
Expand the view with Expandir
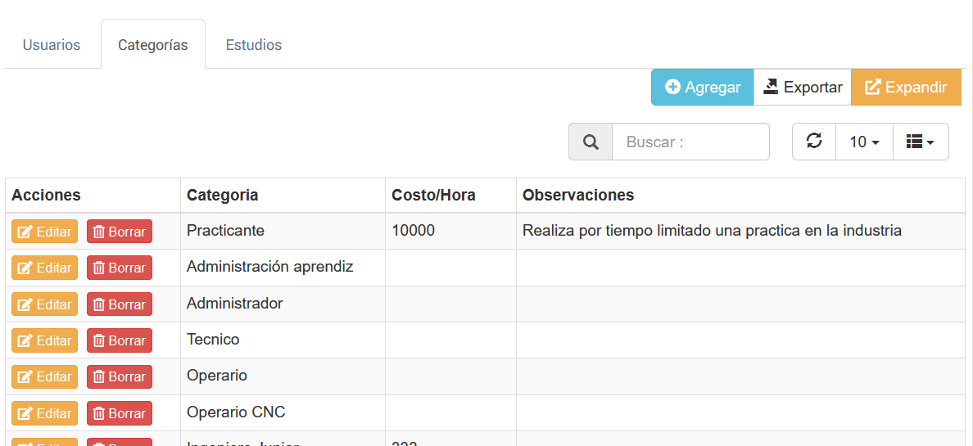coord(906,88)
